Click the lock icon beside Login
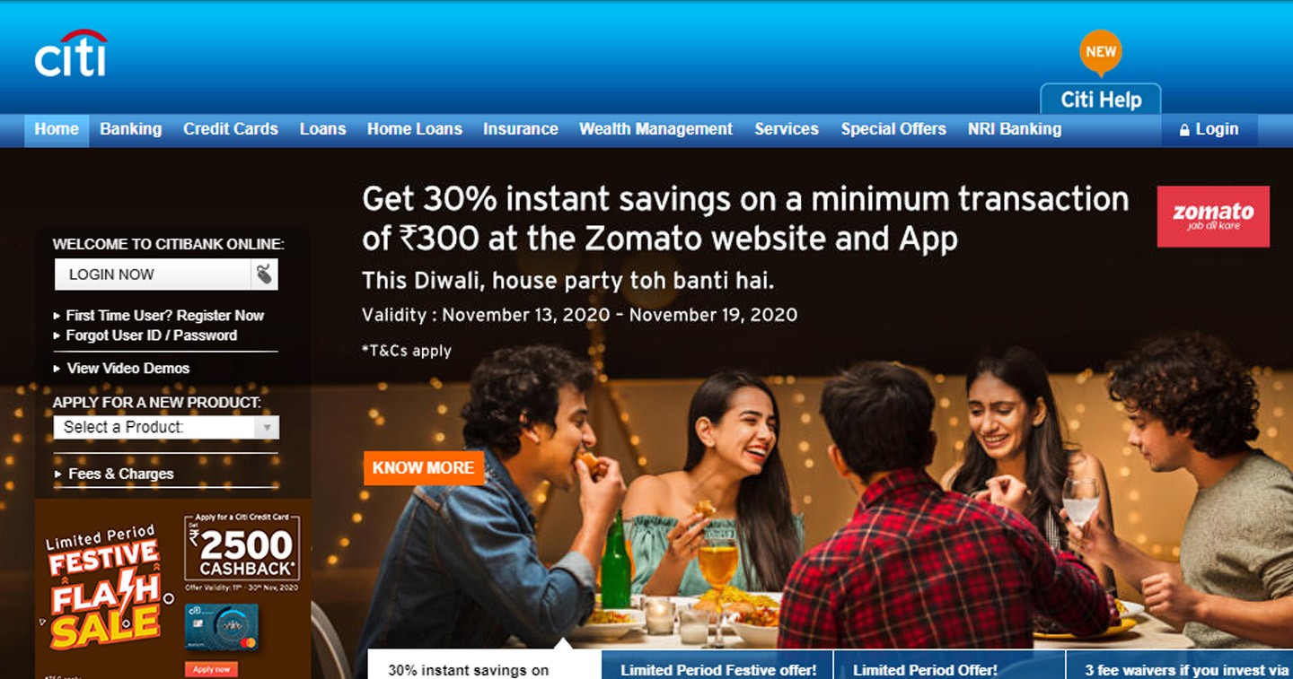This screenshot has height=679, width=1293. click(x=1184, y=130)
